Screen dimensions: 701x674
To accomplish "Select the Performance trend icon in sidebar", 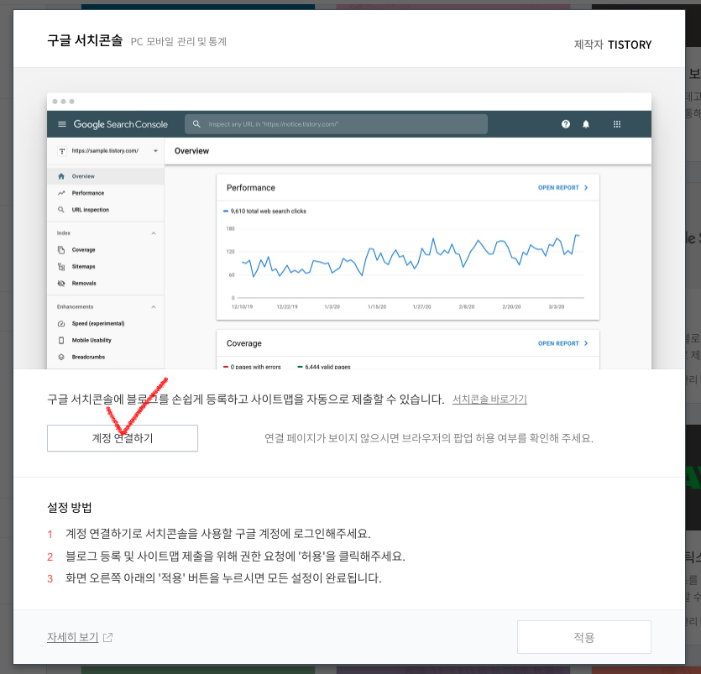I will tap(61, 193).
